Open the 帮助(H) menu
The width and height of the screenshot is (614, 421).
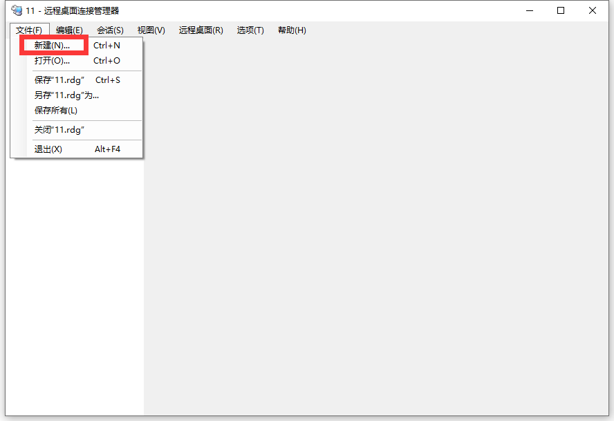(292, 30)
